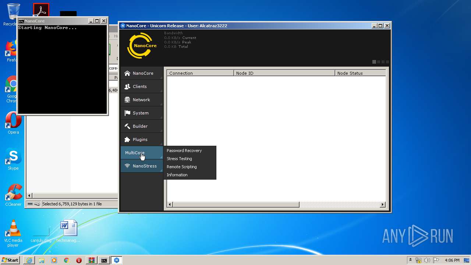Click the Bandwidth label text
471x265 pixels.
pos(173,33)
